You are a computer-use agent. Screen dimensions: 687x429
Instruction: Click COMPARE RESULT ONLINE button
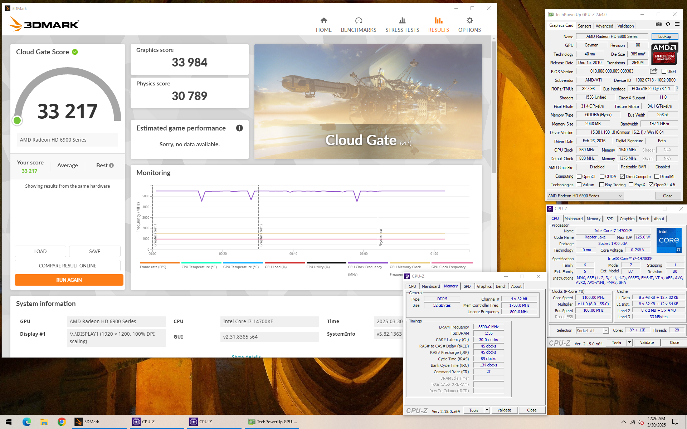(x=68, y=266)
